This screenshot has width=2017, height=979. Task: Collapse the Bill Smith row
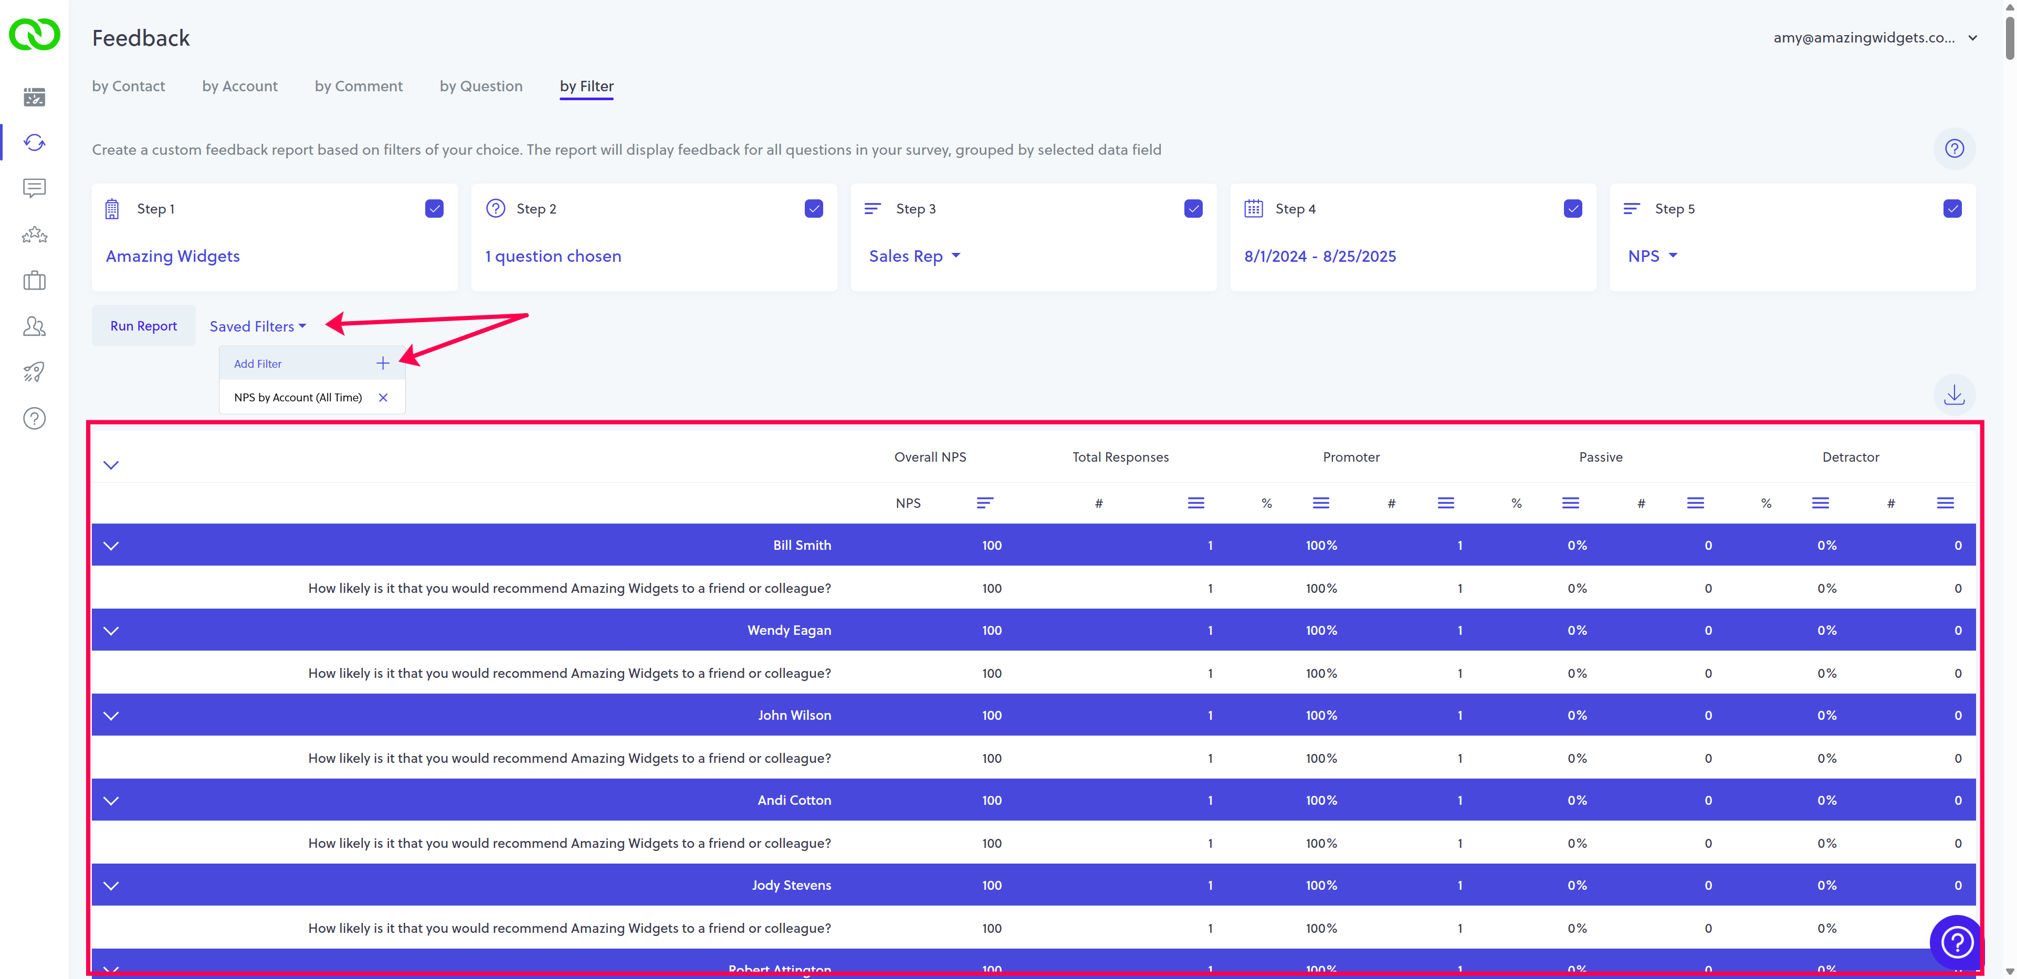(111, 546)
